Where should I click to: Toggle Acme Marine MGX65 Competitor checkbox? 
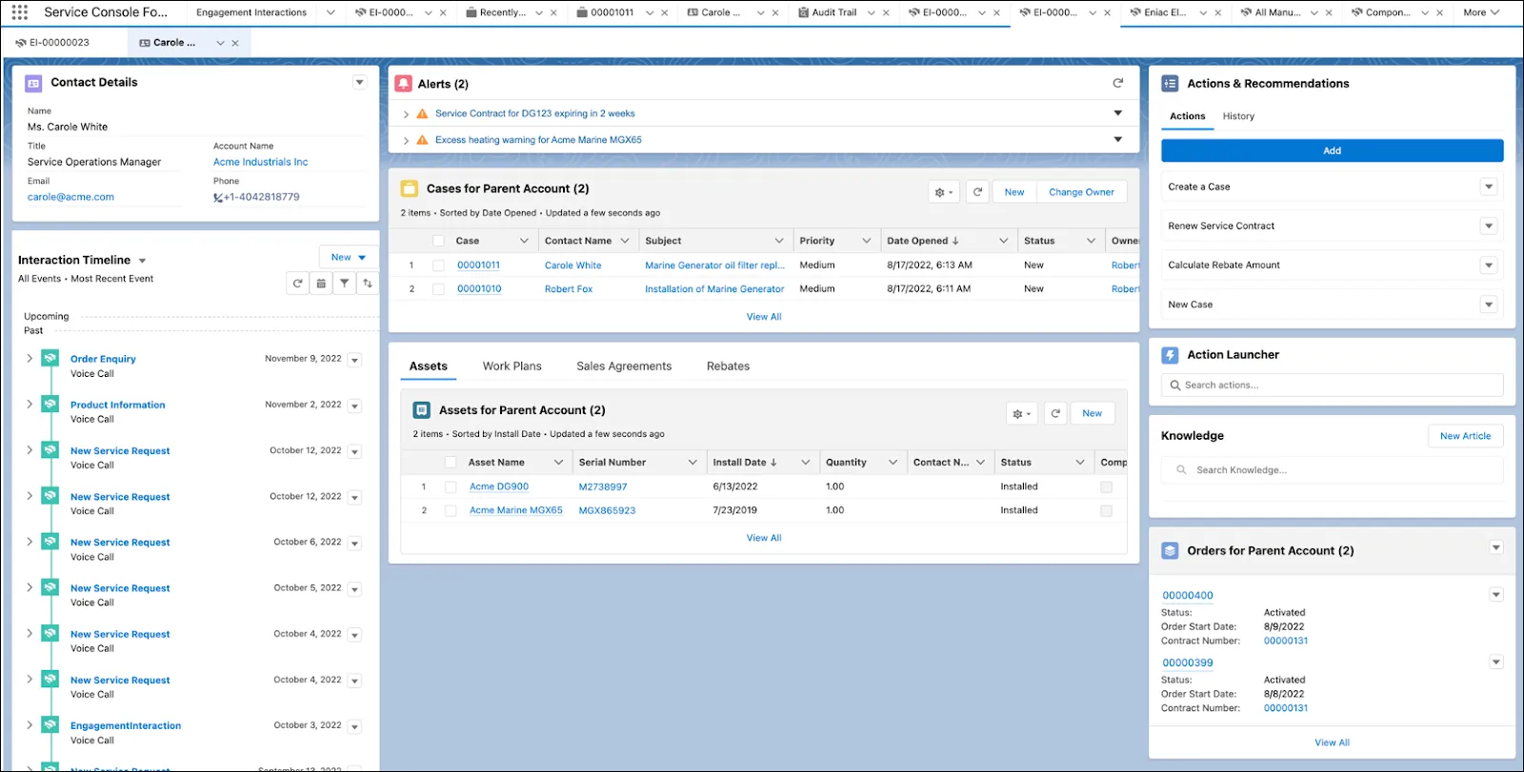point(1106,510)
